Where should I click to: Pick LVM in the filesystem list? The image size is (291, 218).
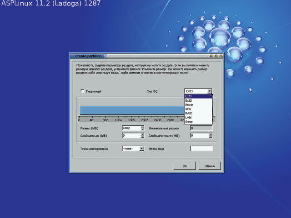click(198, 118)
